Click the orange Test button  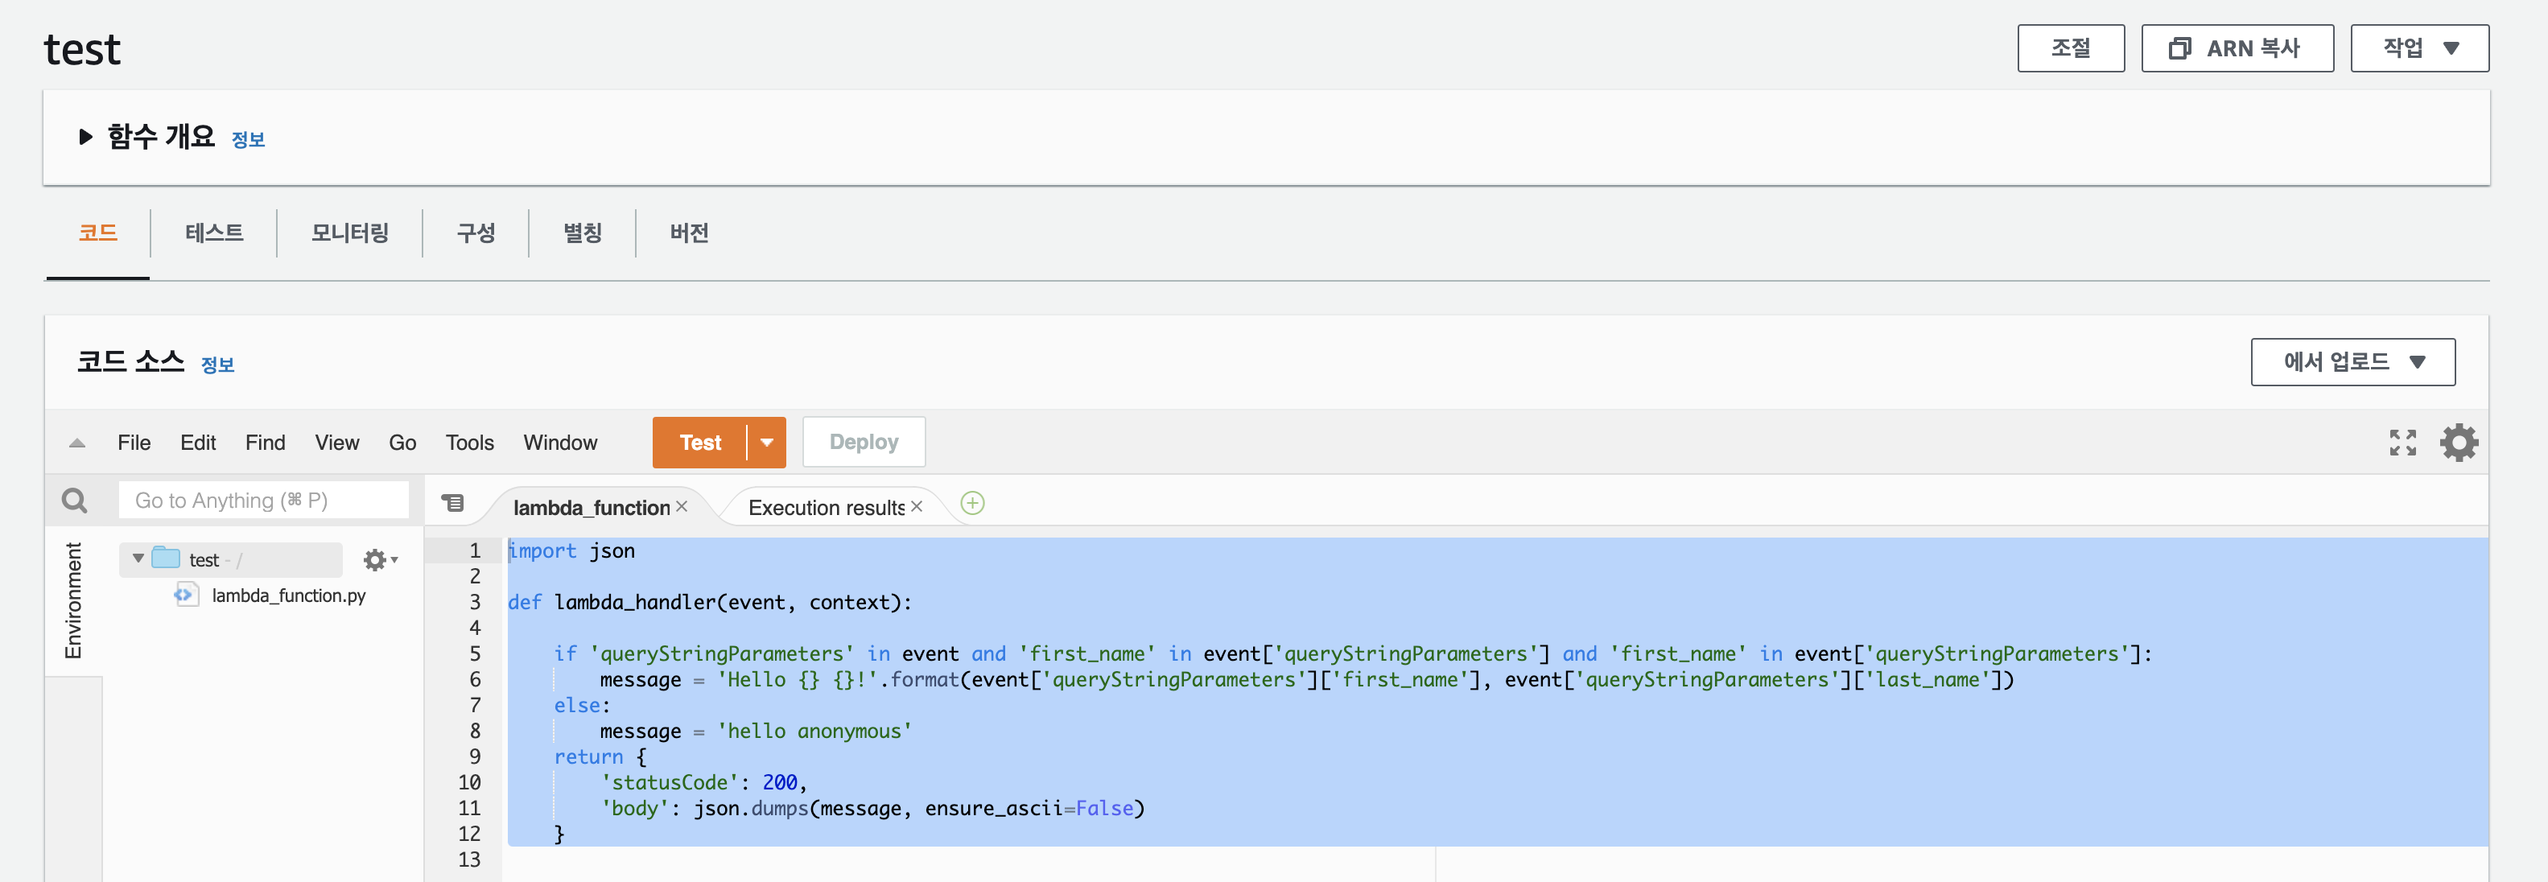700,443
